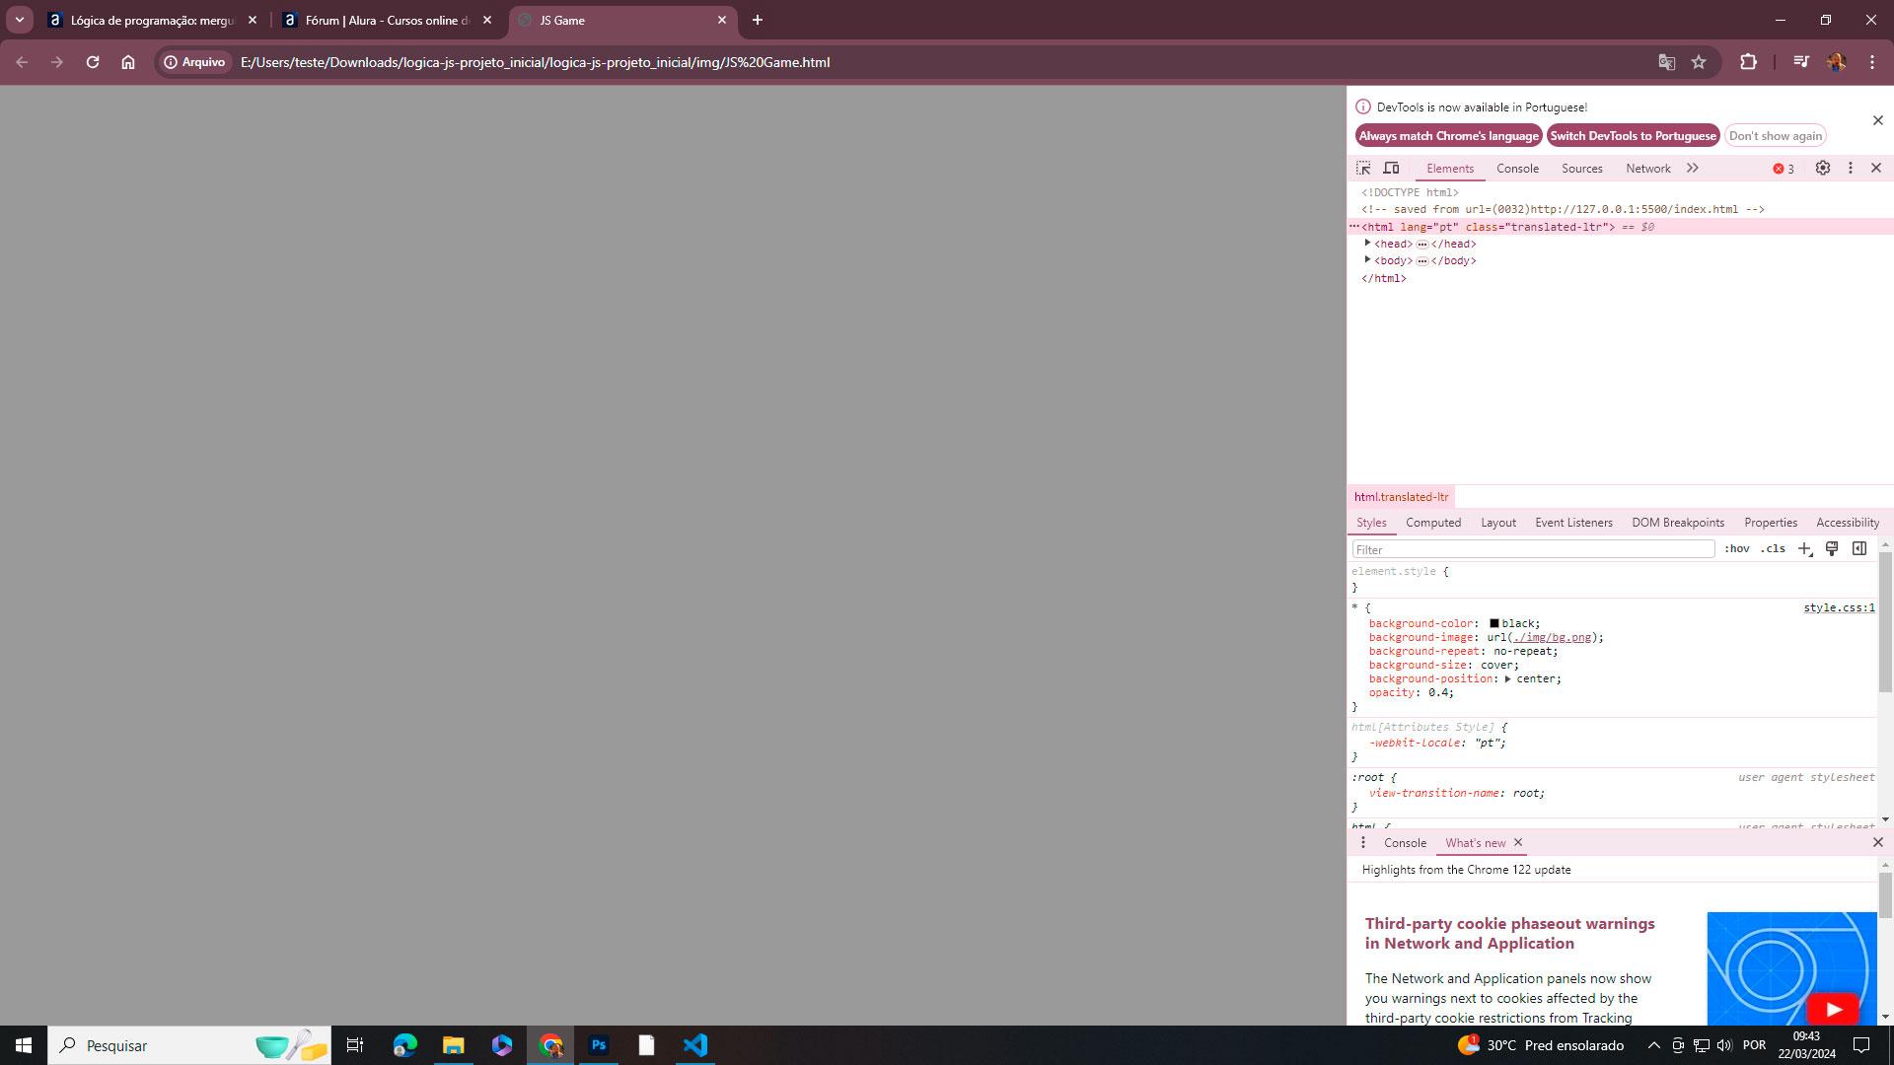
Task: Select the Elements tab
Action: pyautogui.click(x=1449, y=169)
